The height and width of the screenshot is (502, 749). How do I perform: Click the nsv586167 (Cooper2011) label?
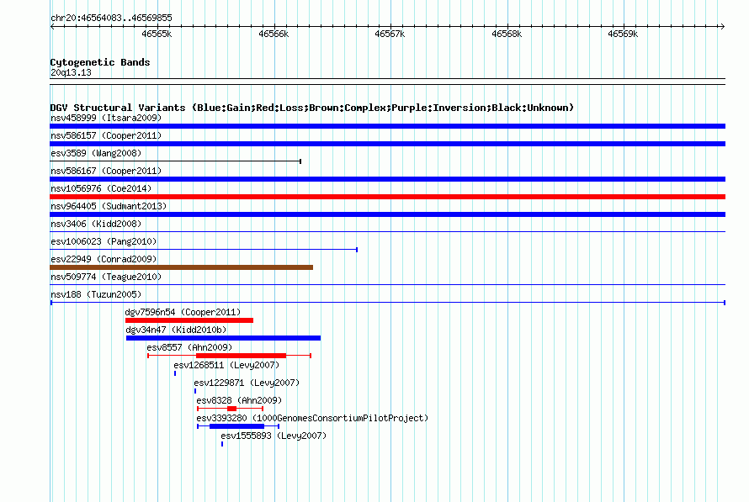(106, 171)
